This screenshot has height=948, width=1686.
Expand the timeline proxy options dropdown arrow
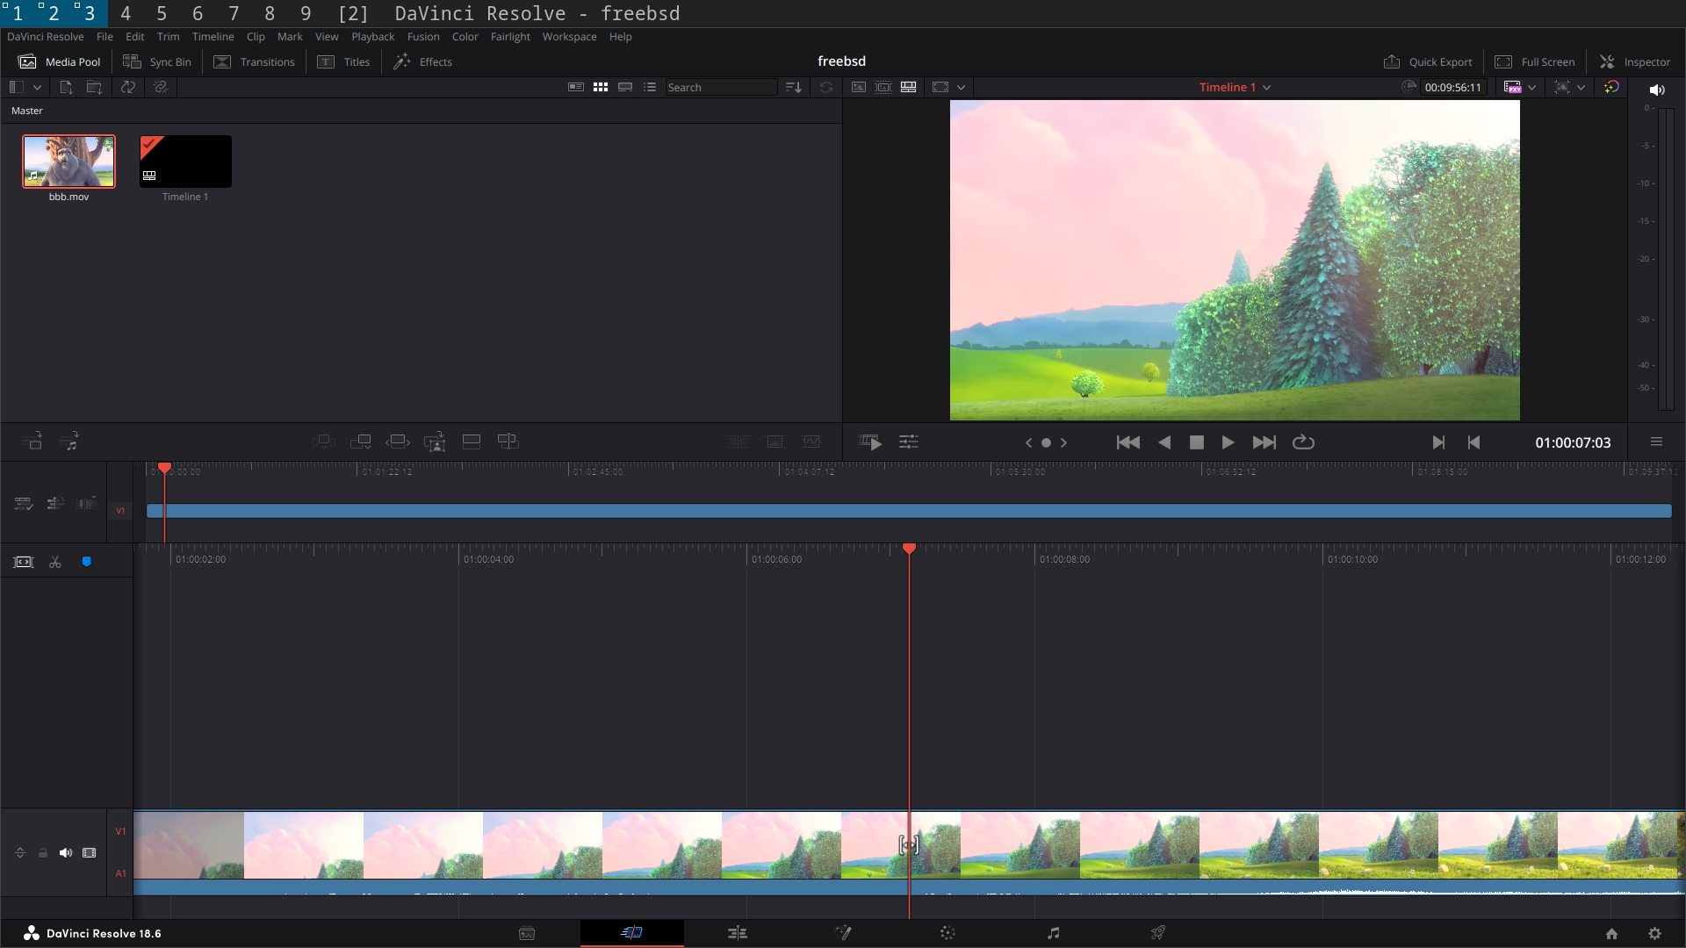point(1531,87)
